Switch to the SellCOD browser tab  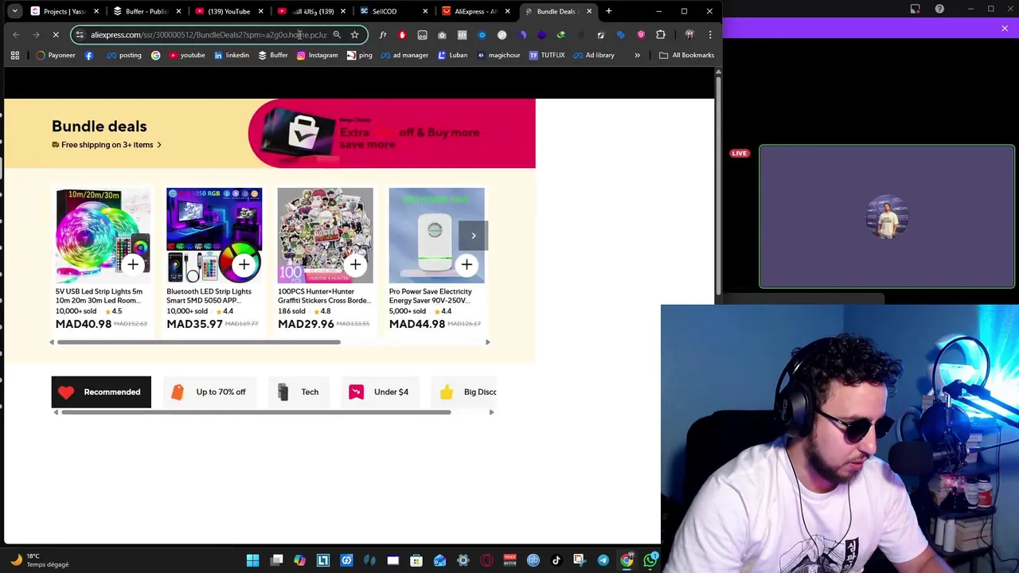pos(392,11)
